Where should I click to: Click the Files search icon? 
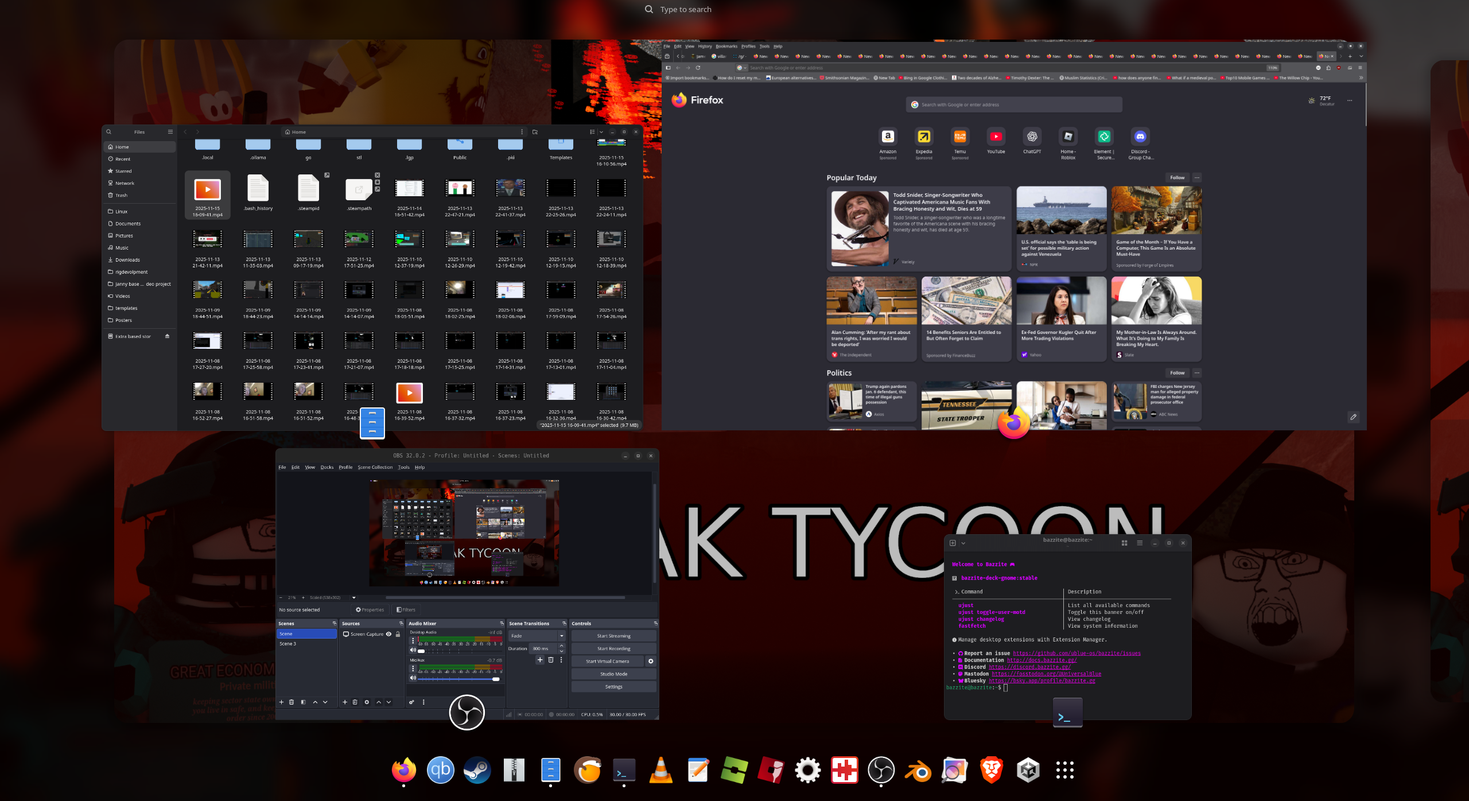109,132
